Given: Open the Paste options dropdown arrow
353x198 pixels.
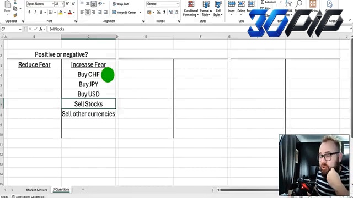Looking at the screenshot, I should tap(7, 15).
